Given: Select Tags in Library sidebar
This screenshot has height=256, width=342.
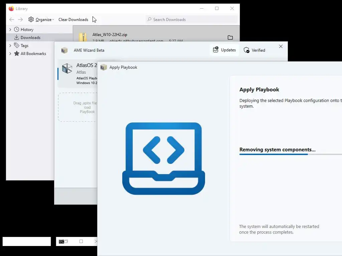Looking at the screenshot, I should [24, 45].
